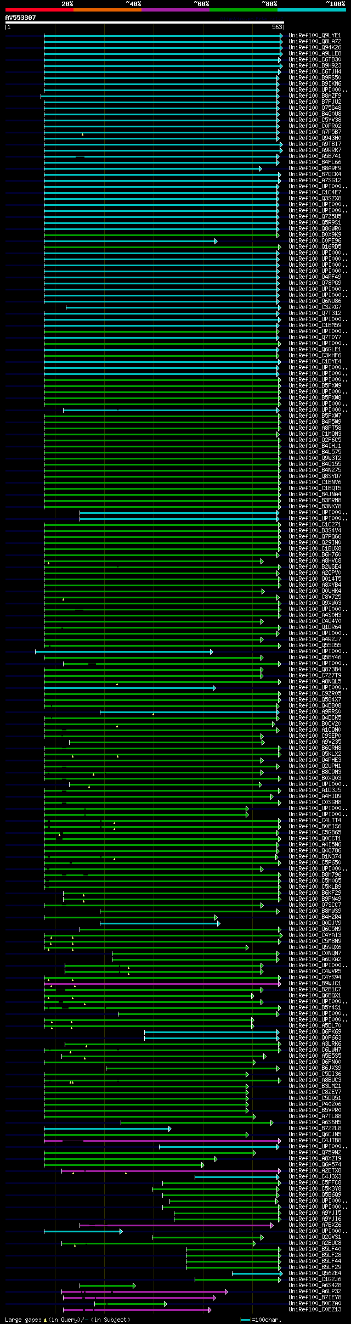Click the green ~80% identity legend bar
The height and width of the screenshot is (1324, 351).
[244, 10]
